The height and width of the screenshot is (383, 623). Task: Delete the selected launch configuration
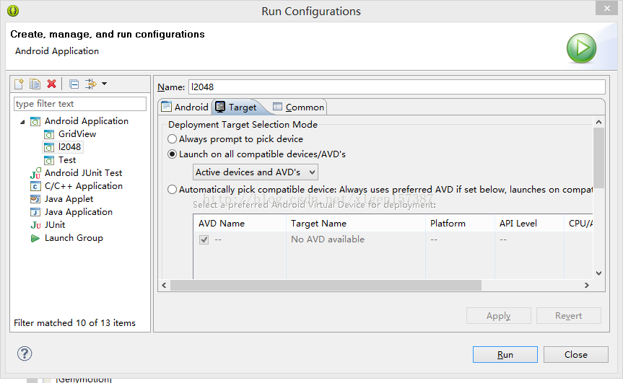(51, 84)
